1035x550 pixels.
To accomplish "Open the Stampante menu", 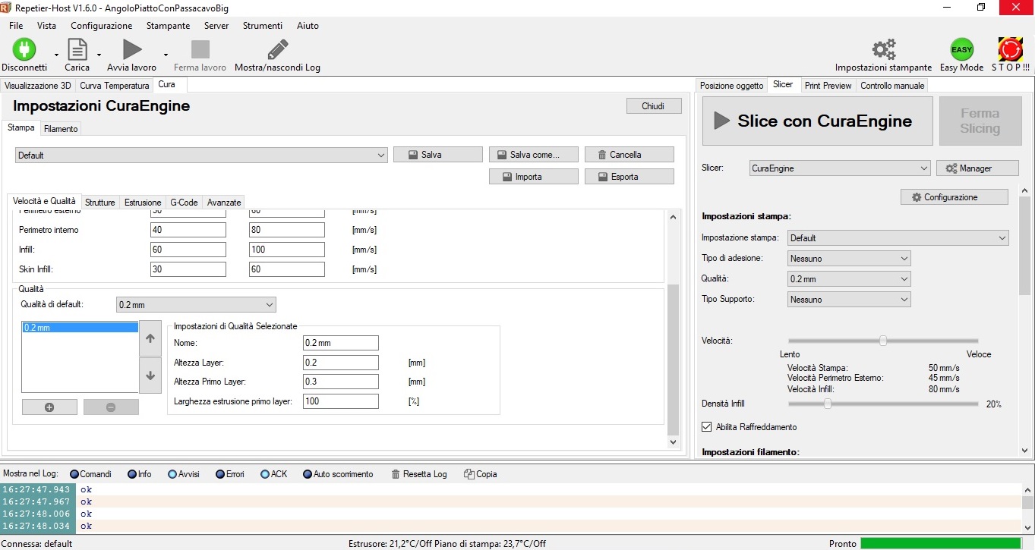I will pos(168,26).
